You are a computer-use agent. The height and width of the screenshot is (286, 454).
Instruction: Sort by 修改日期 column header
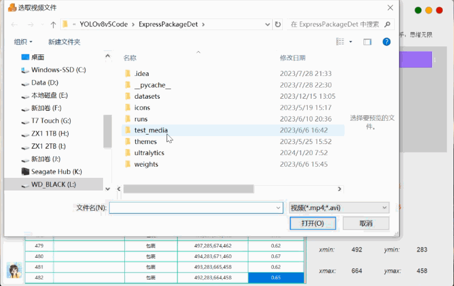pos(292,58)
